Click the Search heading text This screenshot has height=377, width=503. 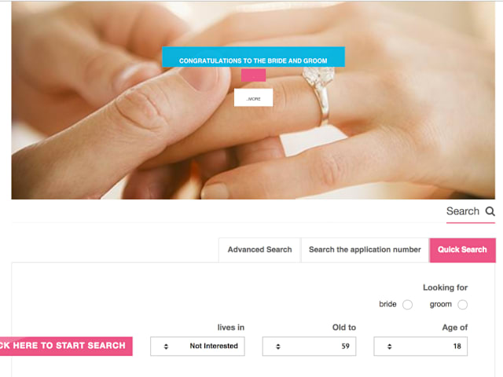[x=463, y=211]
